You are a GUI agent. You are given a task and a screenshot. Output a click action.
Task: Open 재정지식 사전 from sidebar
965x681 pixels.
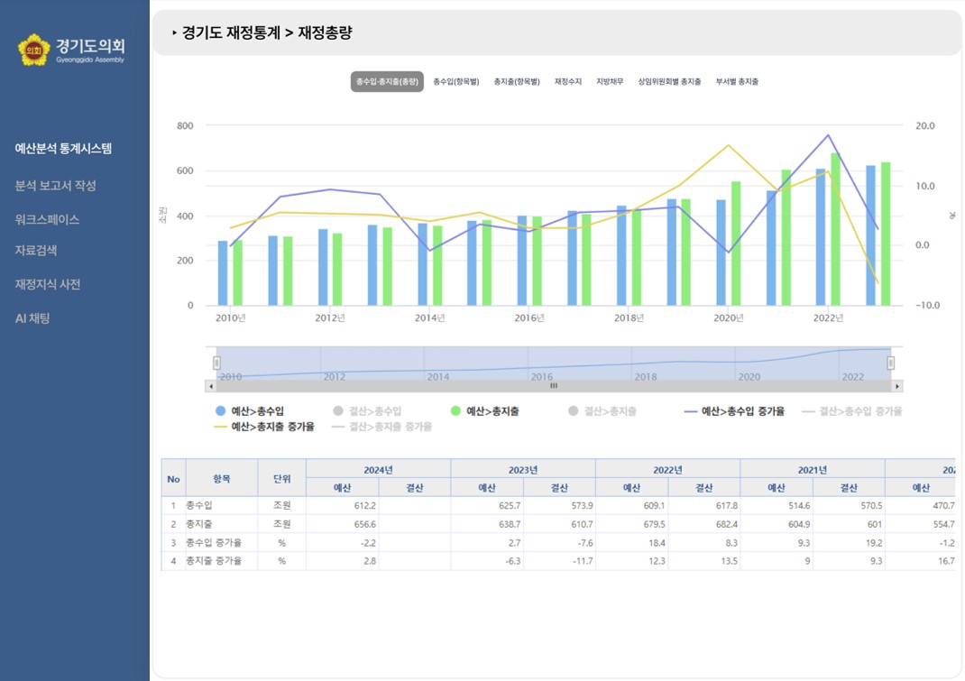coord(48,284)
